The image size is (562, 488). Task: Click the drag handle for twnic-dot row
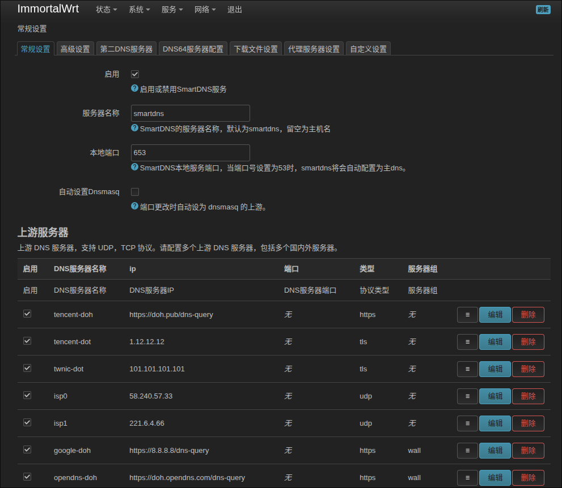(467, 369)
